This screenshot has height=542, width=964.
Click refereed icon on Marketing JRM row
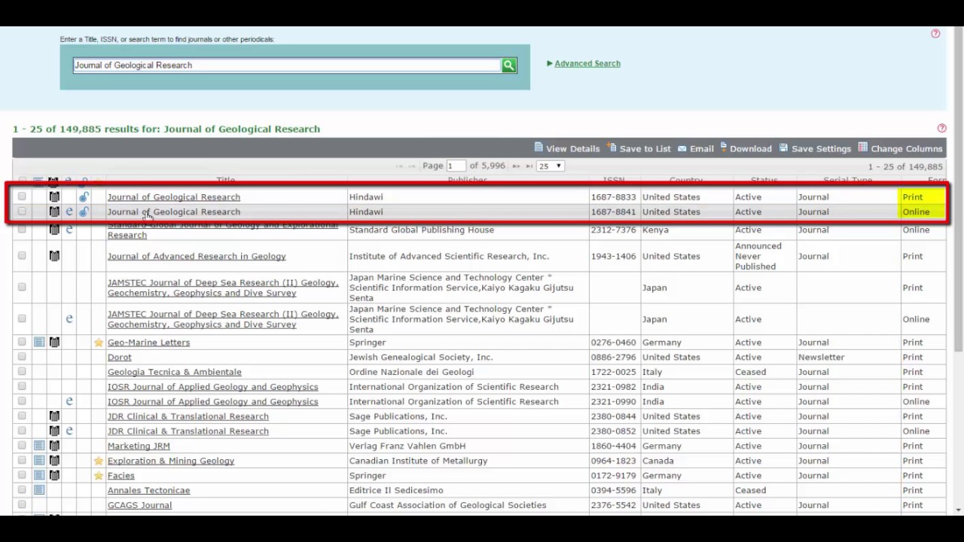pos(54,446)
